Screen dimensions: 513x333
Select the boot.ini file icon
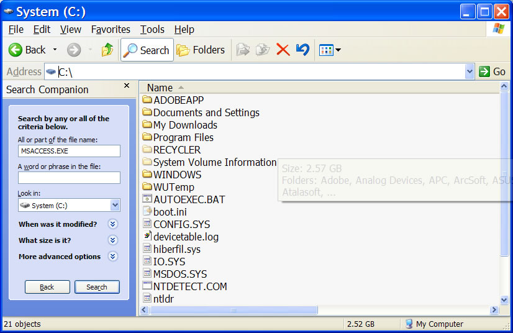click(148, 211)
